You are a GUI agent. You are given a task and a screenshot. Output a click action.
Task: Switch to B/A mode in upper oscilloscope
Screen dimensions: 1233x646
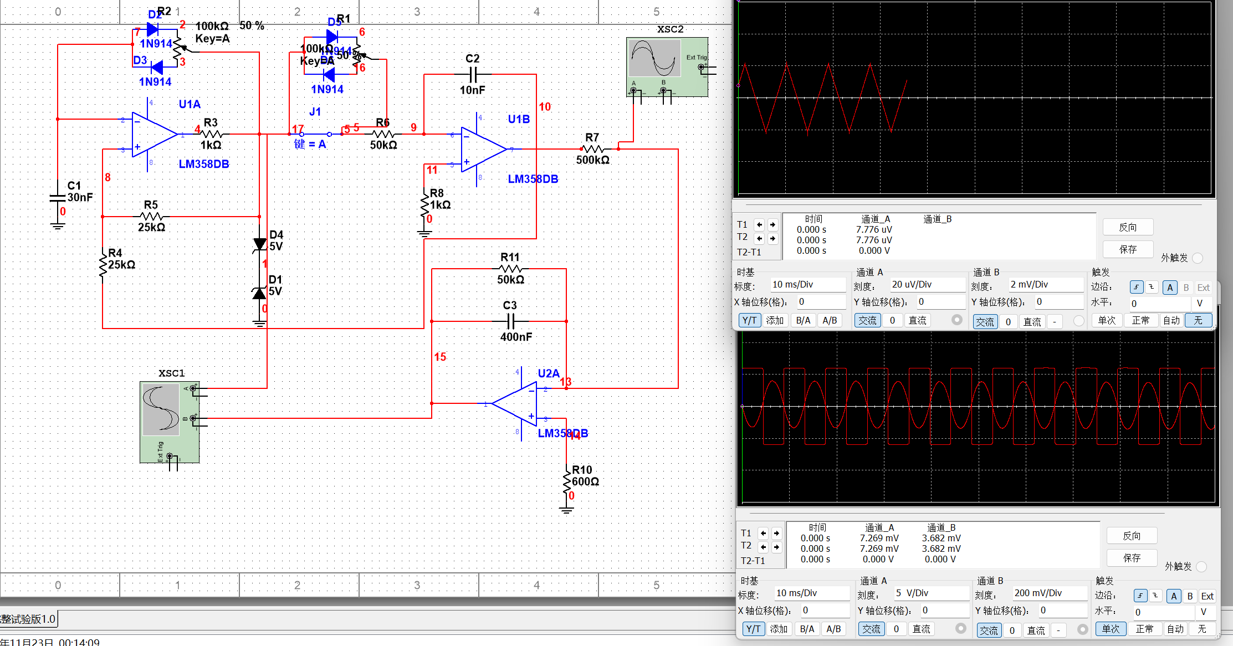pyautogui.click(x=803, y=320)
